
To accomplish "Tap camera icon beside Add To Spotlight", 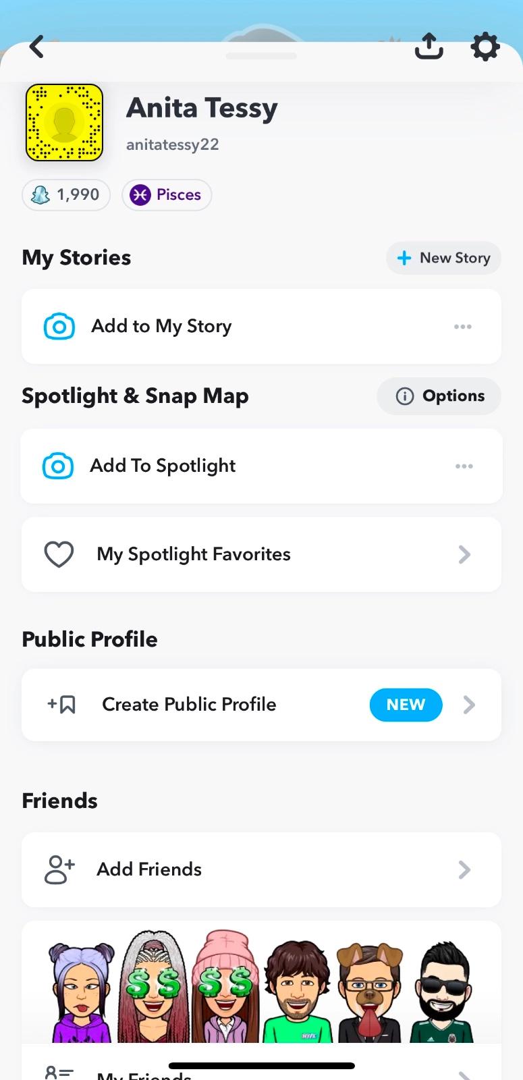I will tap(58, 466).
